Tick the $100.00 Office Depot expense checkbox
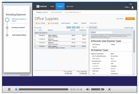 [x=35, y=47]
